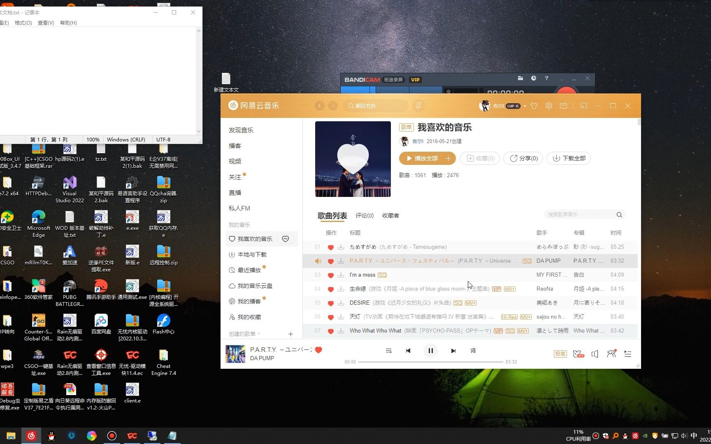Download the I'm a mess track
The image size is (711, 444).
click(x=341, y=275)
